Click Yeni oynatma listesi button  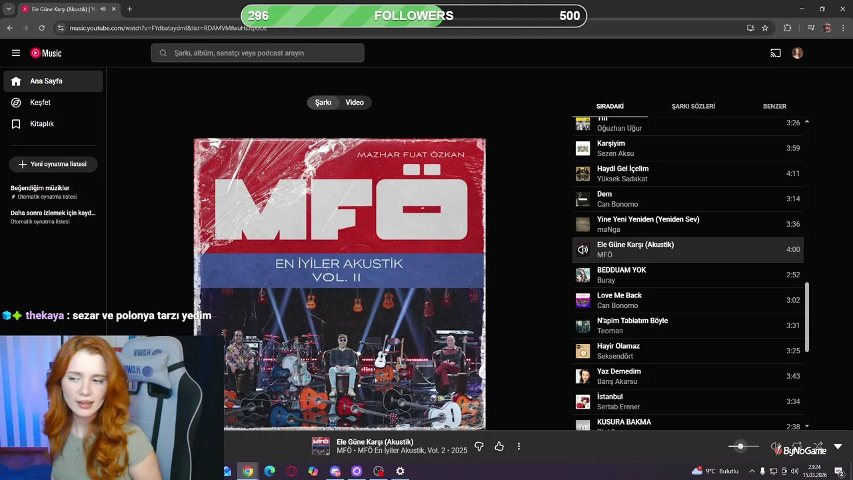pos(53,164)
